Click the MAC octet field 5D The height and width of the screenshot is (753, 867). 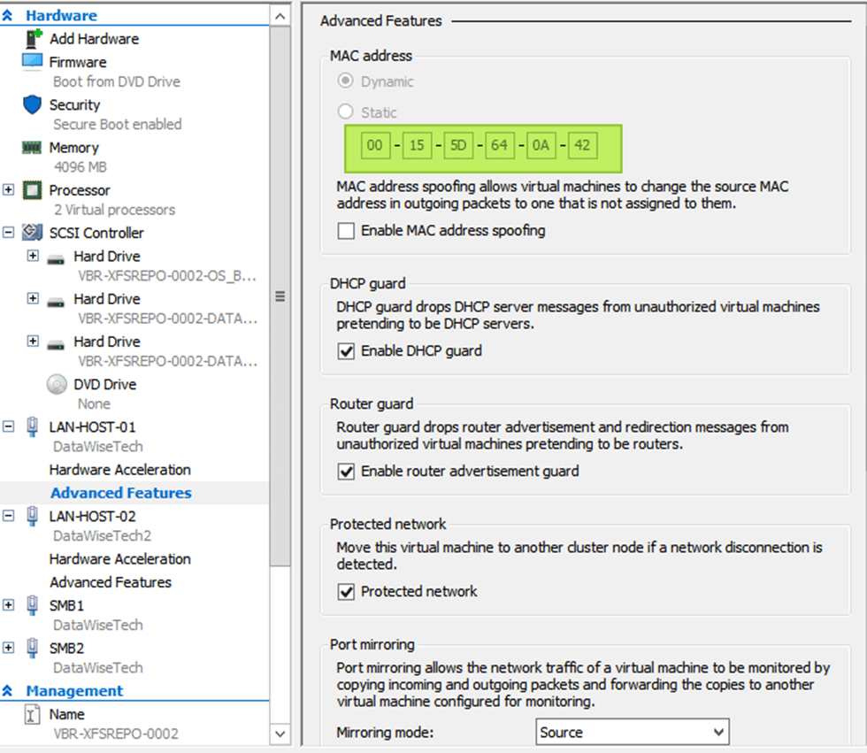click(x=458, y=145)
